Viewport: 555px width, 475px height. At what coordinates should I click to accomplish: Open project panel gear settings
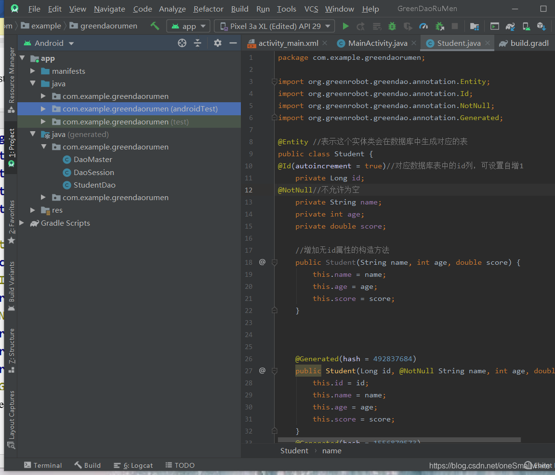[x=218, y=43]
